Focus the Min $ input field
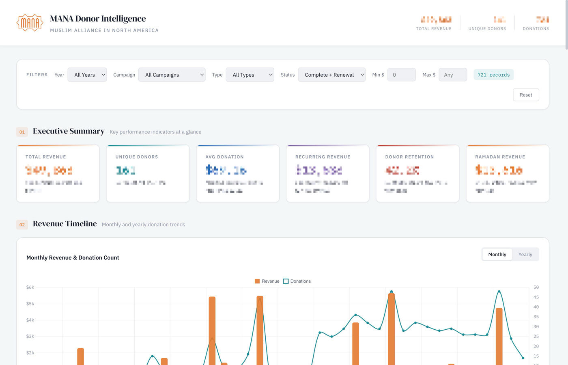Viewport: 568px width, 365px height. (x=402, y=75)
